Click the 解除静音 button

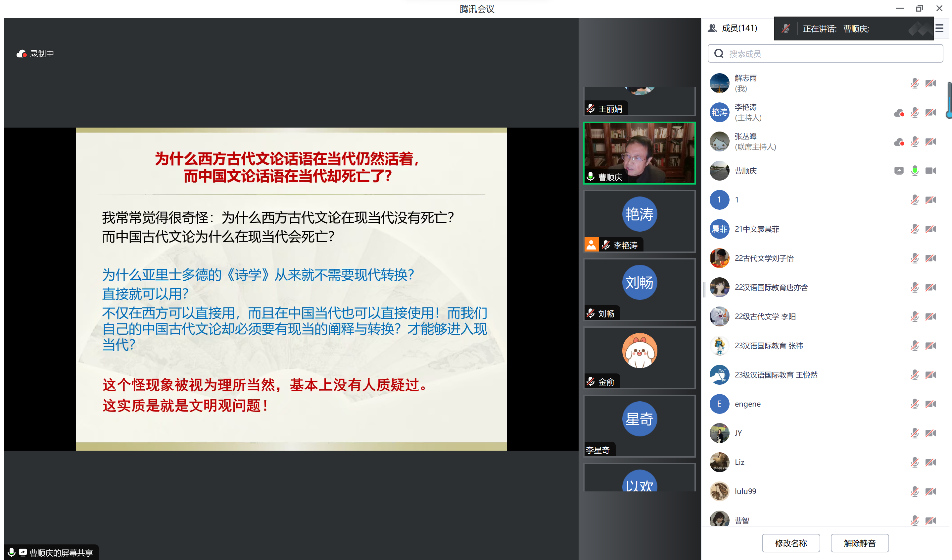tap(859, 543)
